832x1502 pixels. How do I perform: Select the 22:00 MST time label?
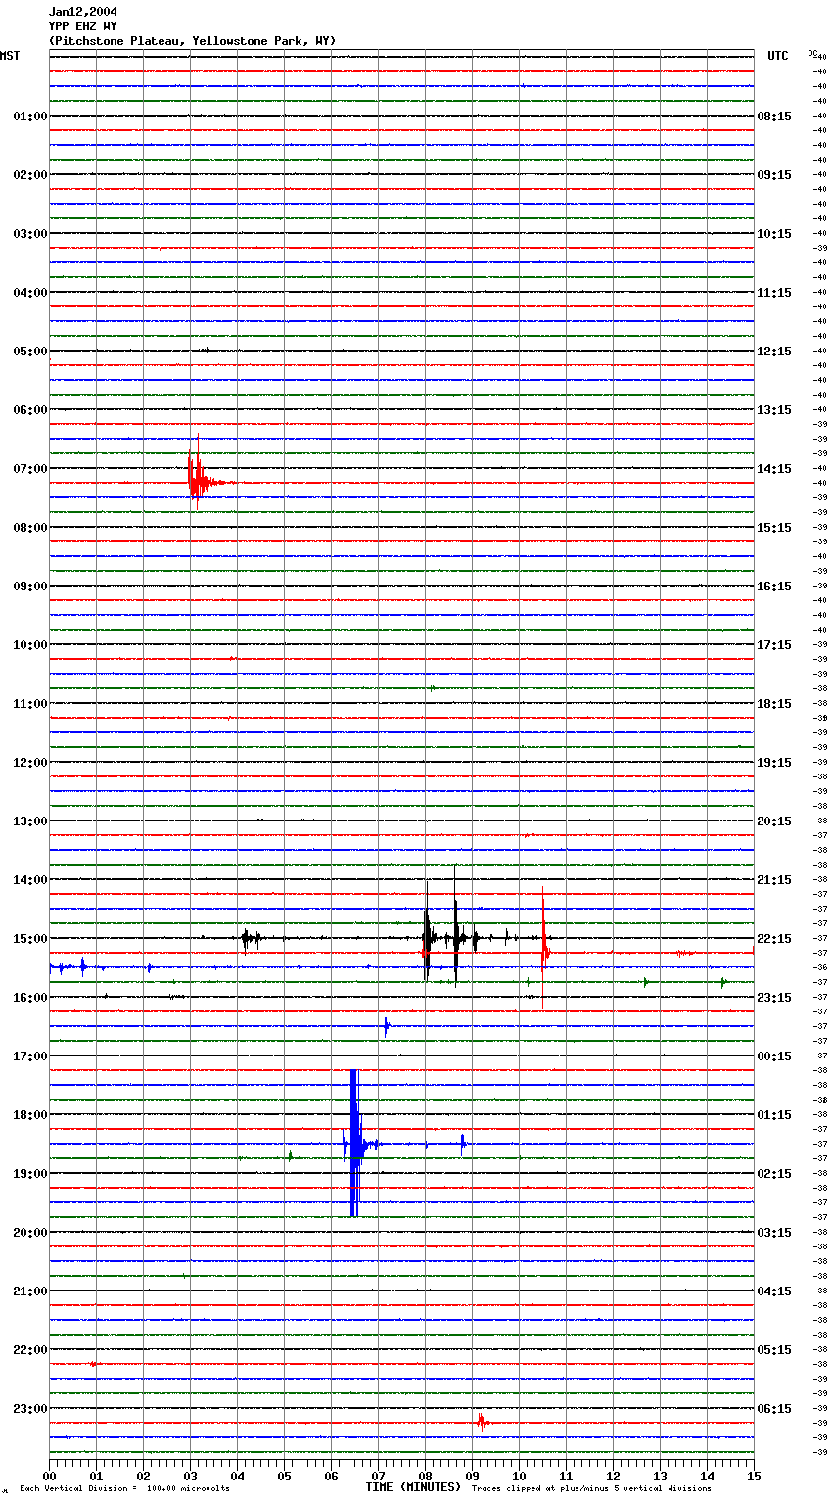[29, 1350]
